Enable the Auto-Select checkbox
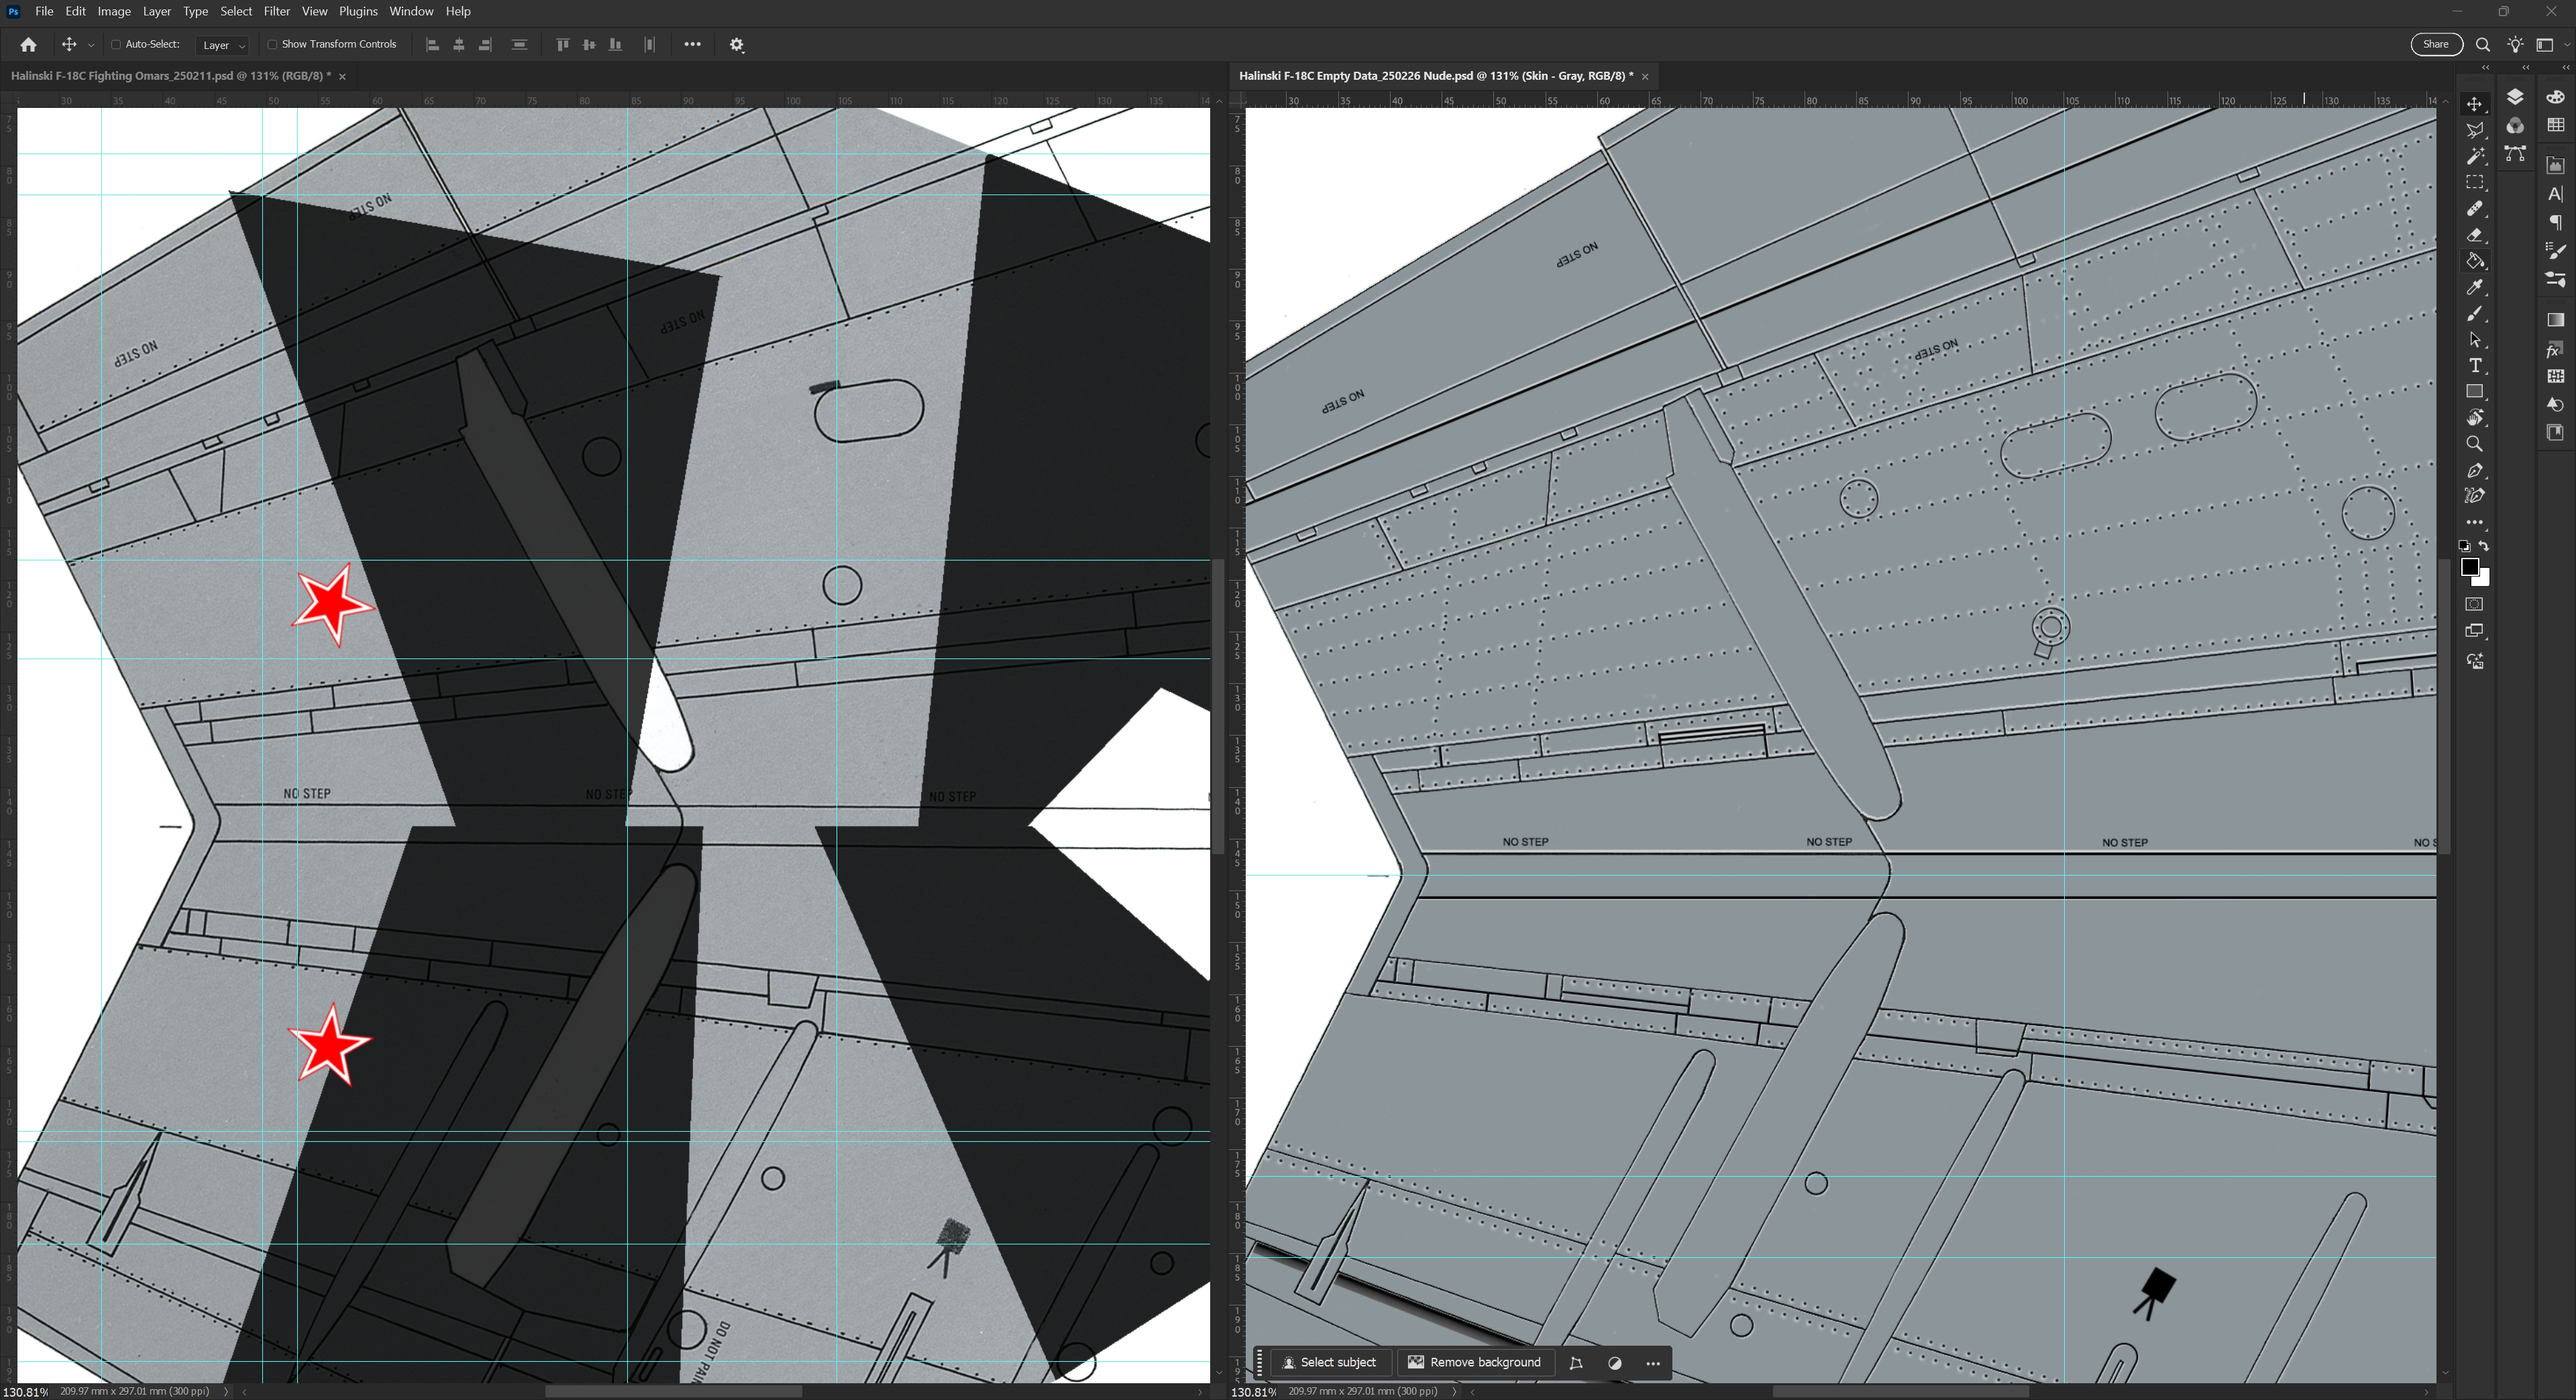Screen dimensions: 2576x1400 point(116,44)
